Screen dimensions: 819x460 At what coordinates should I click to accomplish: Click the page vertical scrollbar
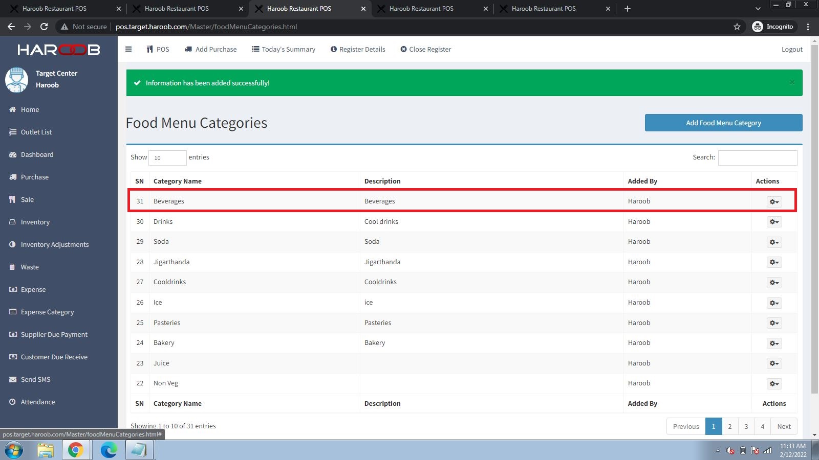point(814,220)
